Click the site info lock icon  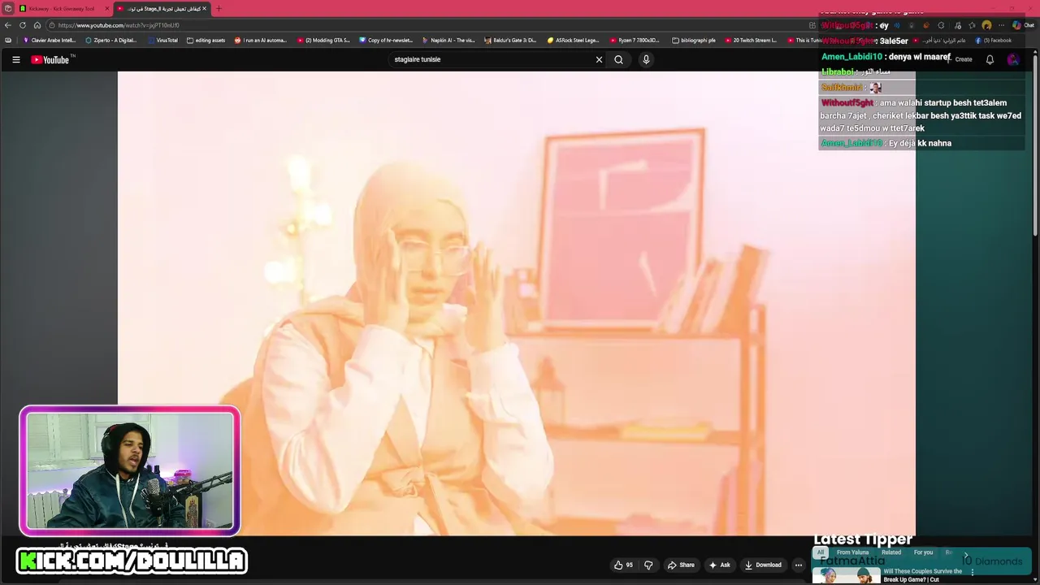(x=51, y=25)
